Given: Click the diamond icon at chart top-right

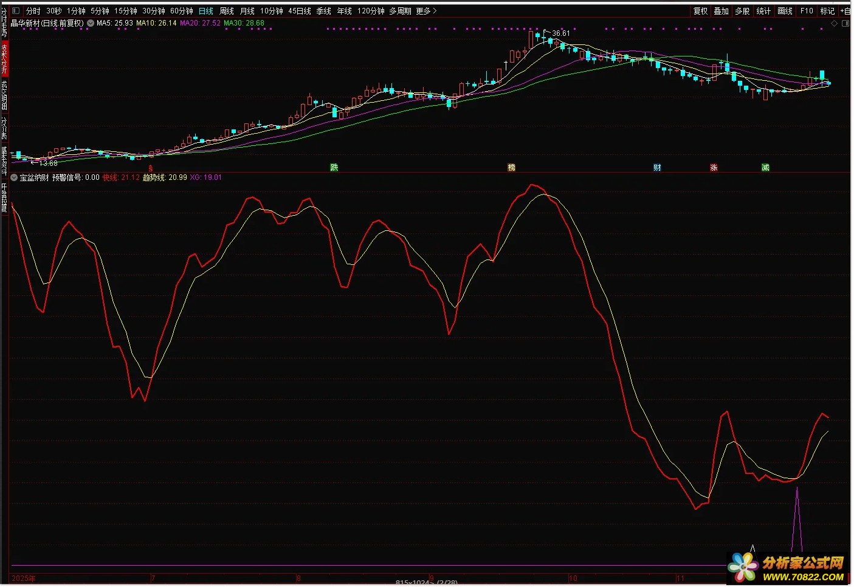Looking at the screenshot, I should (834, 24).
